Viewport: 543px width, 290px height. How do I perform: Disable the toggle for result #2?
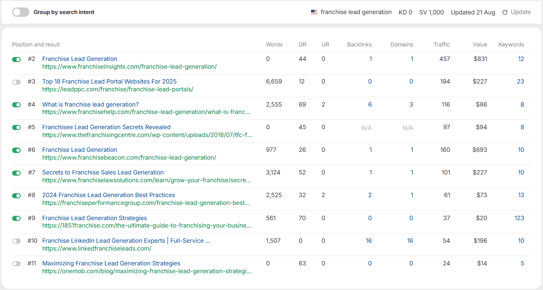[x=16, y=59]
